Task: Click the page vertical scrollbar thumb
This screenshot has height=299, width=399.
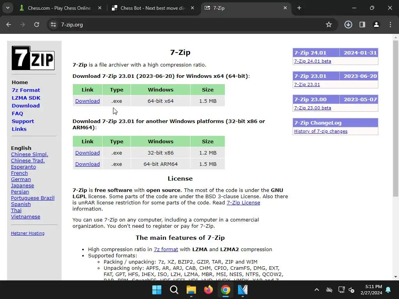Action: [x=395, y=118]
